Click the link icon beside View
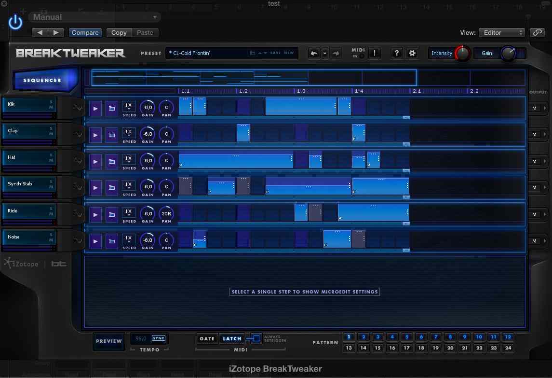 [537, 32]
